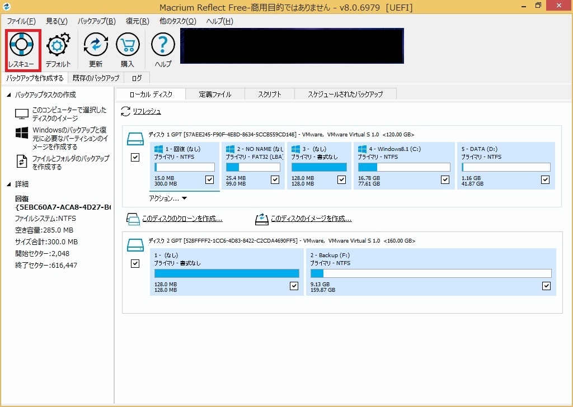Switch to the 既存のバックアップ tab
Viewport: 573px width, 407px height.
96,78
